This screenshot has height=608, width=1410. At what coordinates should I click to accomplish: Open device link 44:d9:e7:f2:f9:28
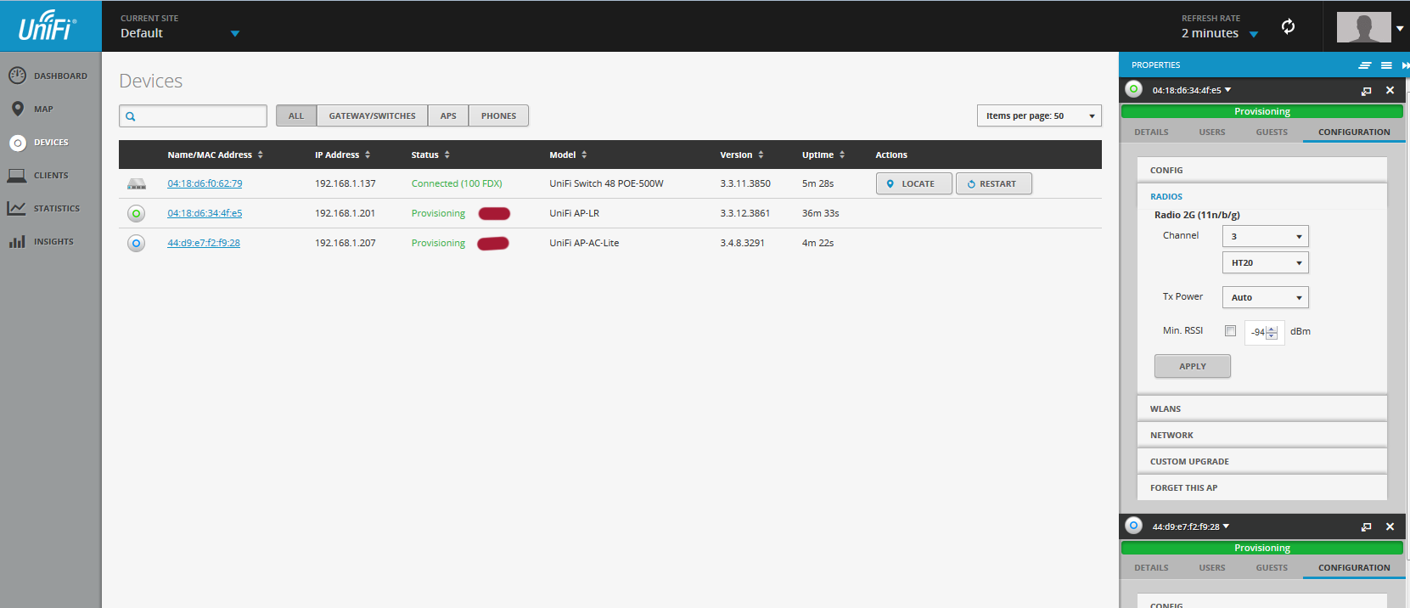point(204,243)
